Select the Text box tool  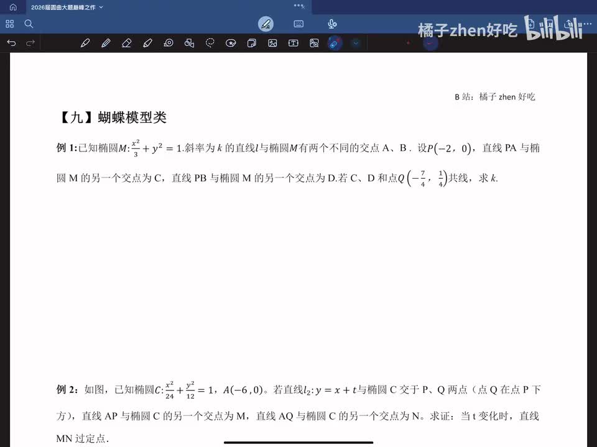tap(293, 43)
